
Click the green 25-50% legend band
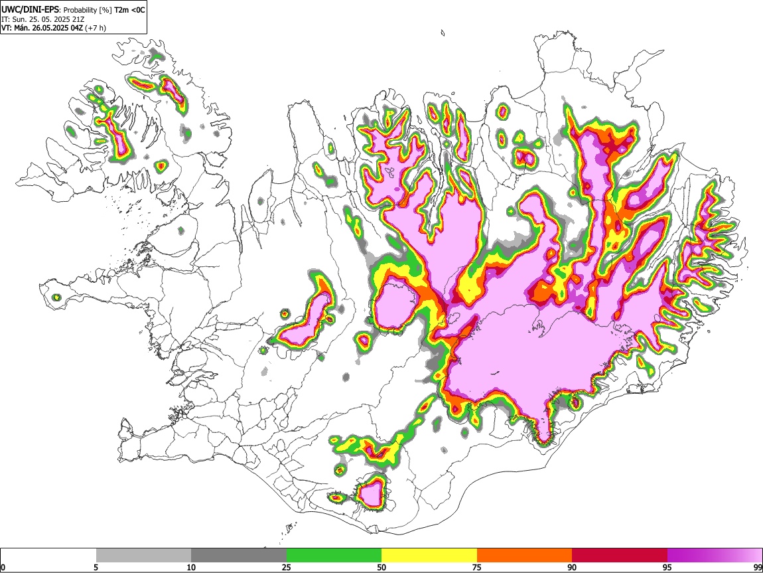[334, 556]
